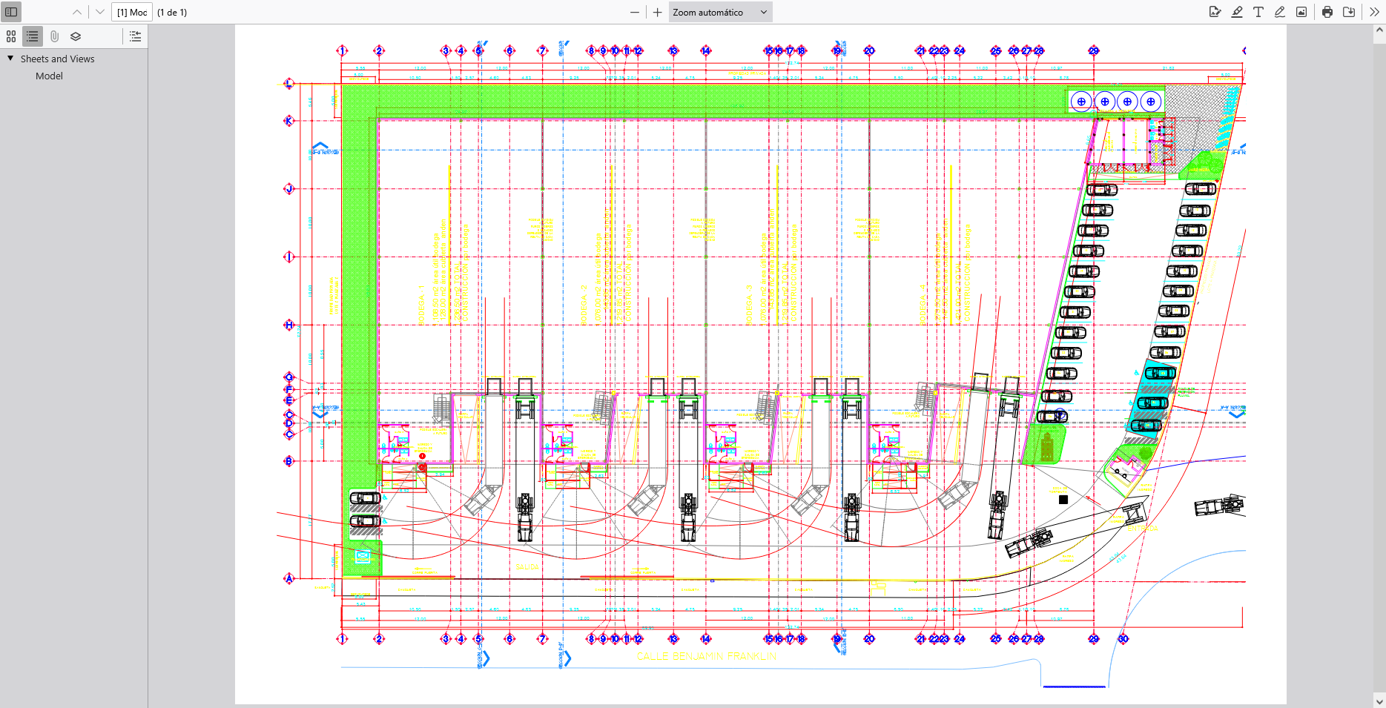Add a signature to the PDF
The width and height of the screenshot is (1386, 708).
1215,12
